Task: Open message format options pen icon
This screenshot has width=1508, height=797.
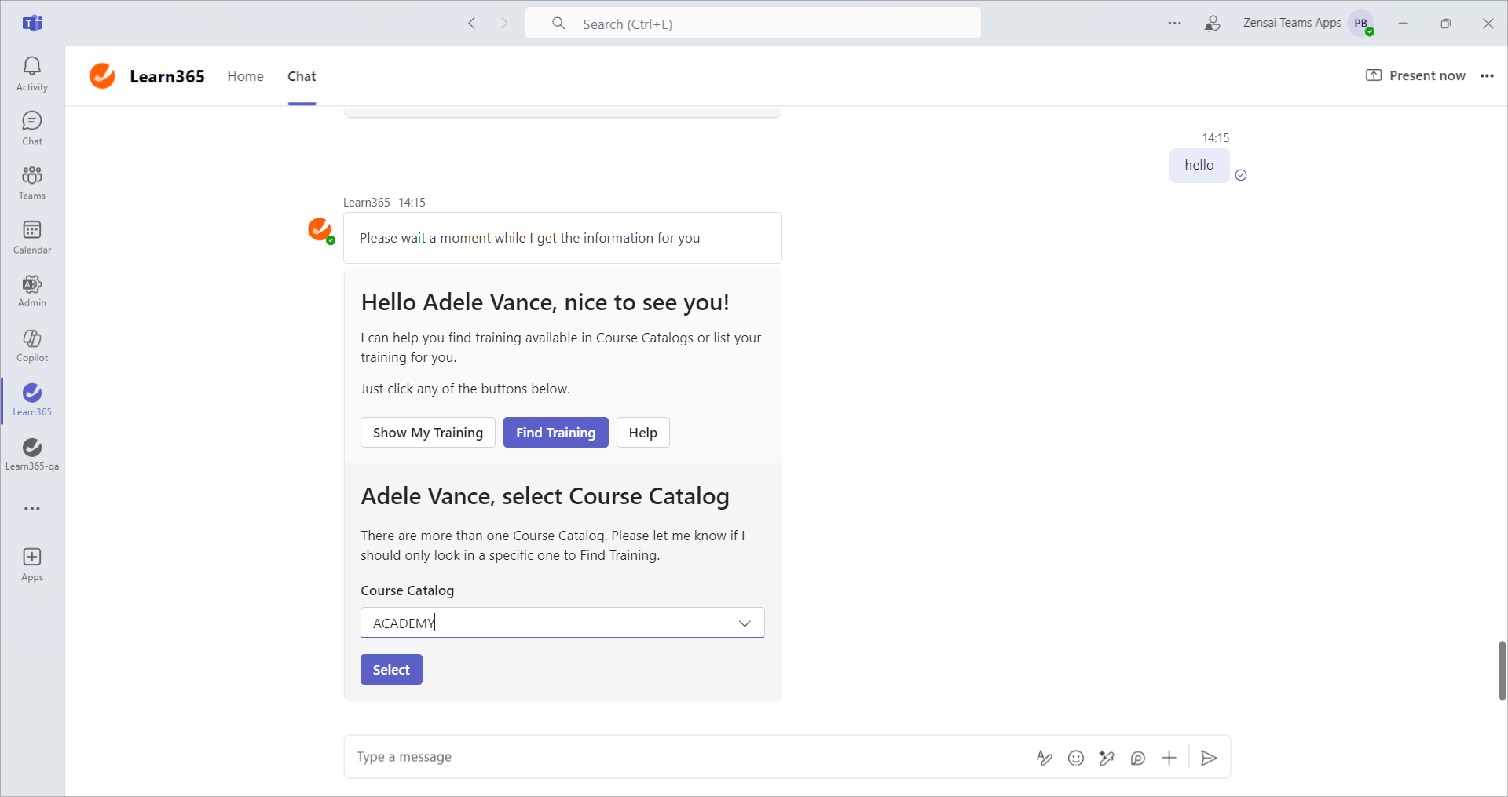Action: [1044, 758]
